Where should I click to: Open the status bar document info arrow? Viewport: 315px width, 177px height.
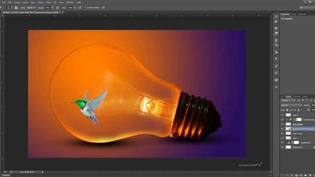coord(43,172)
